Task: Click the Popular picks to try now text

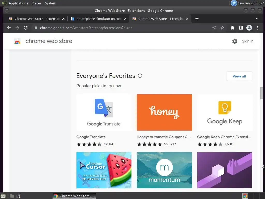Action: (99, 86)
